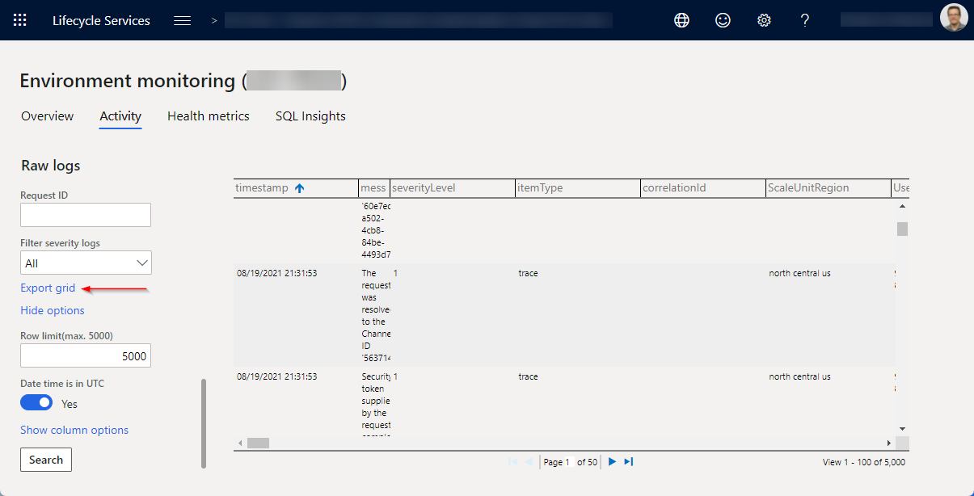
Task: Click the smiley feedback icon
Action: [x=723, y=20]
